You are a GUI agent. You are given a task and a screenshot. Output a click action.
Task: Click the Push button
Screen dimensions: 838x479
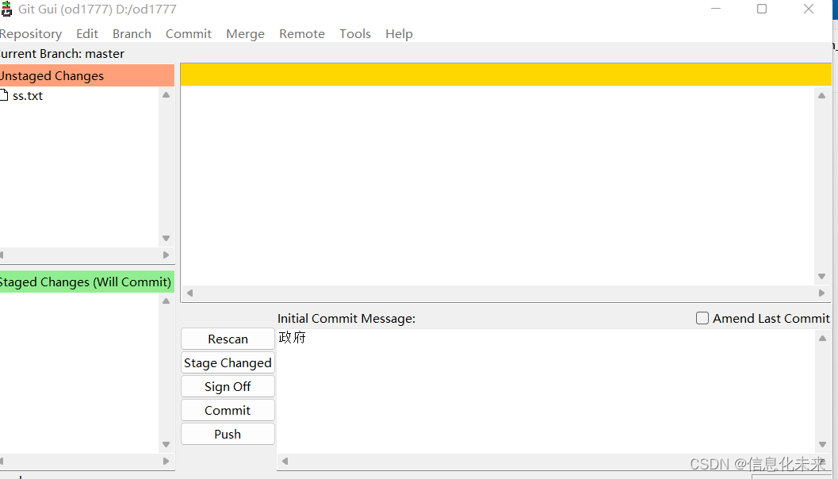pyautogui.click(x=228, y=434)
